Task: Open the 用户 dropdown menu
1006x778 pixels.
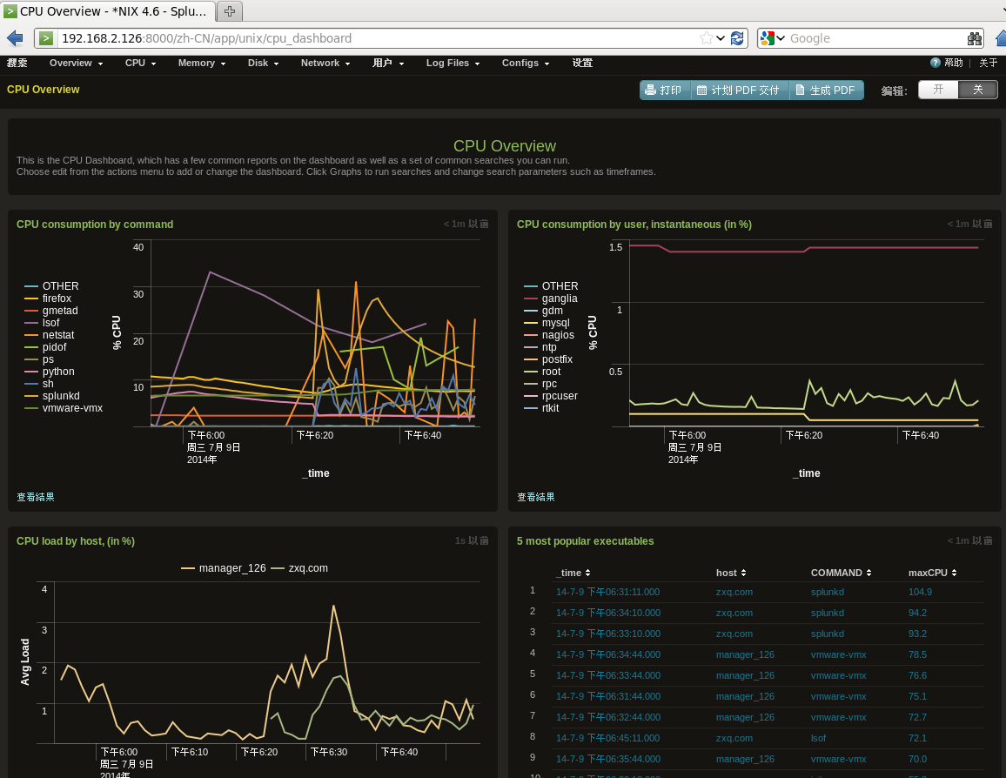Action: (x=388, y=63)
